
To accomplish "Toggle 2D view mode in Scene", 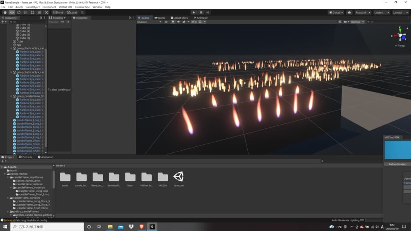I will [x=166, y=22].
